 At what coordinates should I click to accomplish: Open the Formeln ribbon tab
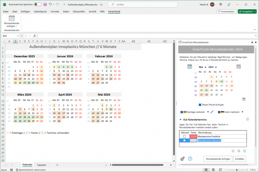(55, 11)
